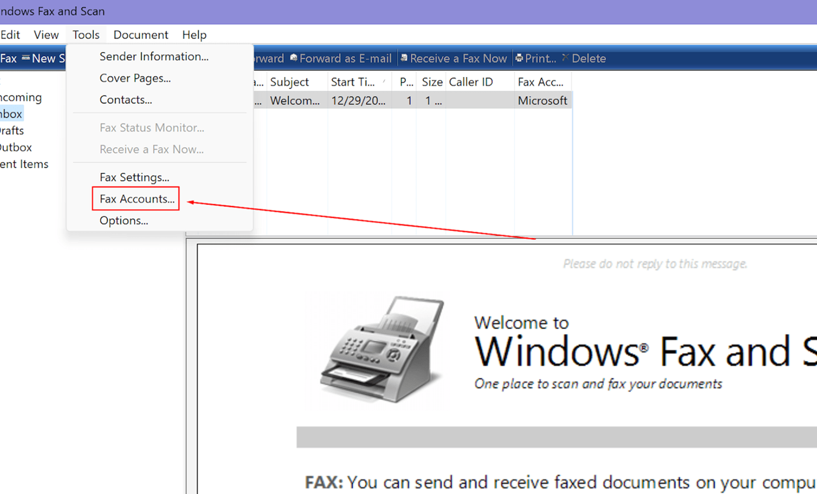Image resolution: width=817 pixels, height=494 pixels.
Task: Choose Sender Information in the Tools menu
Action: pyautogui.click(x=154, y=57)
